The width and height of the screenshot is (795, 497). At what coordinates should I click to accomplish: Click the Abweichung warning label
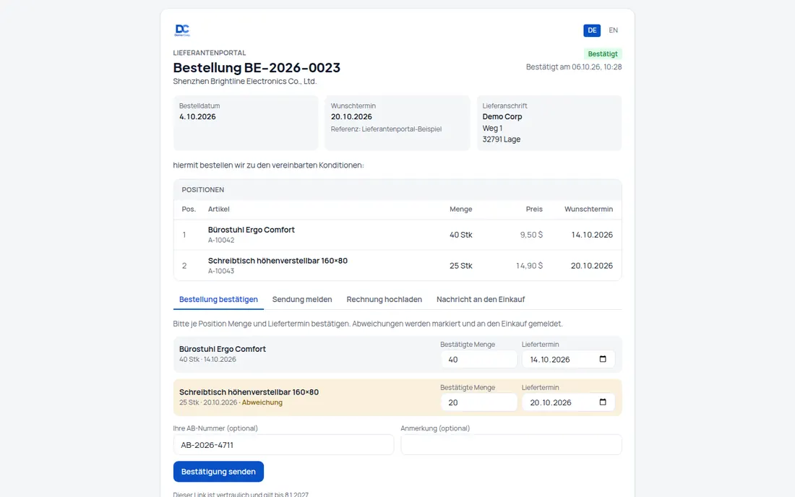click(x=262, y=402)
